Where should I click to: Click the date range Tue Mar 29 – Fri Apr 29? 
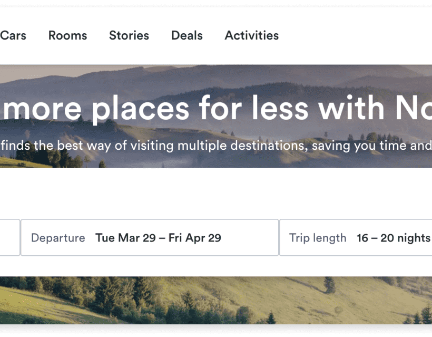tap(158, 237)
